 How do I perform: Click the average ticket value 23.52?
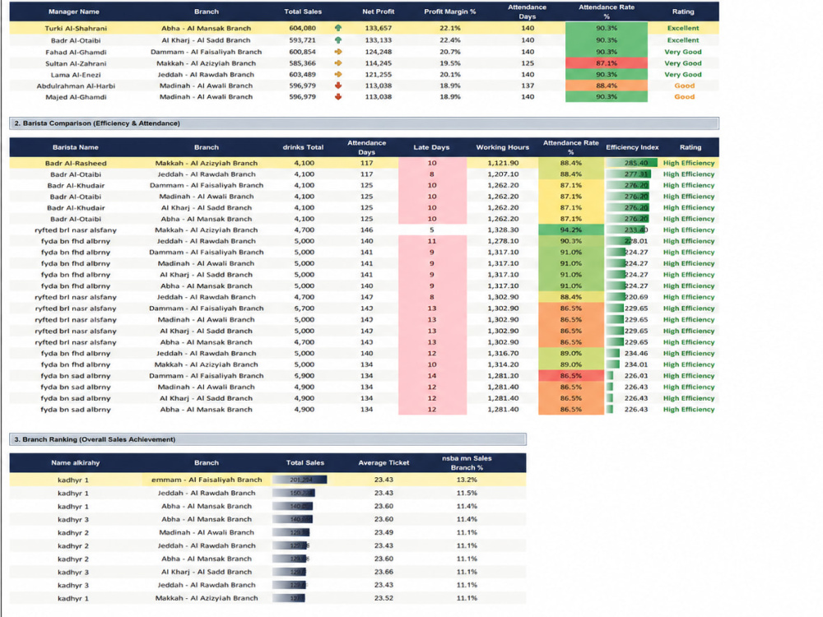(x=384, y=598)
